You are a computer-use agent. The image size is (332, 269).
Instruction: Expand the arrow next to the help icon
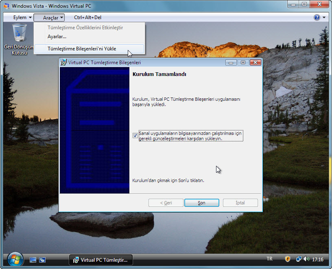[324, 17]
